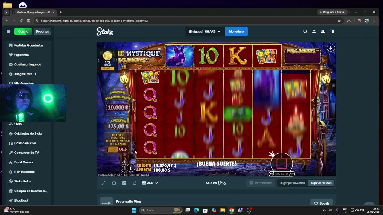Click the round arrow badge at game corner
The width and height of the screenshot is (383, 215).
click(331, 48)
